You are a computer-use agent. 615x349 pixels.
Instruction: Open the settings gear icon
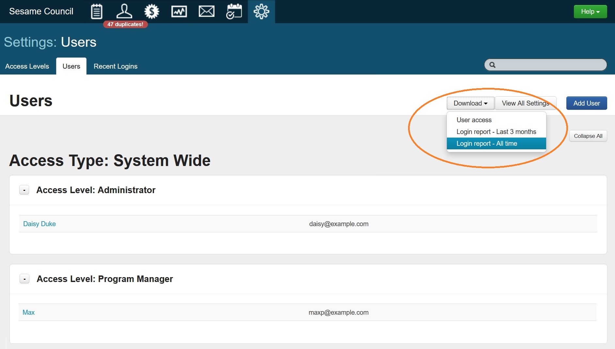[x=261, y=12]
